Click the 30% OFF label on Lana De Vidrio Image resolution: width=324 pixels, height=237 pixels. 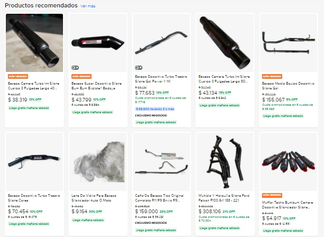click(x=95, y=212)
